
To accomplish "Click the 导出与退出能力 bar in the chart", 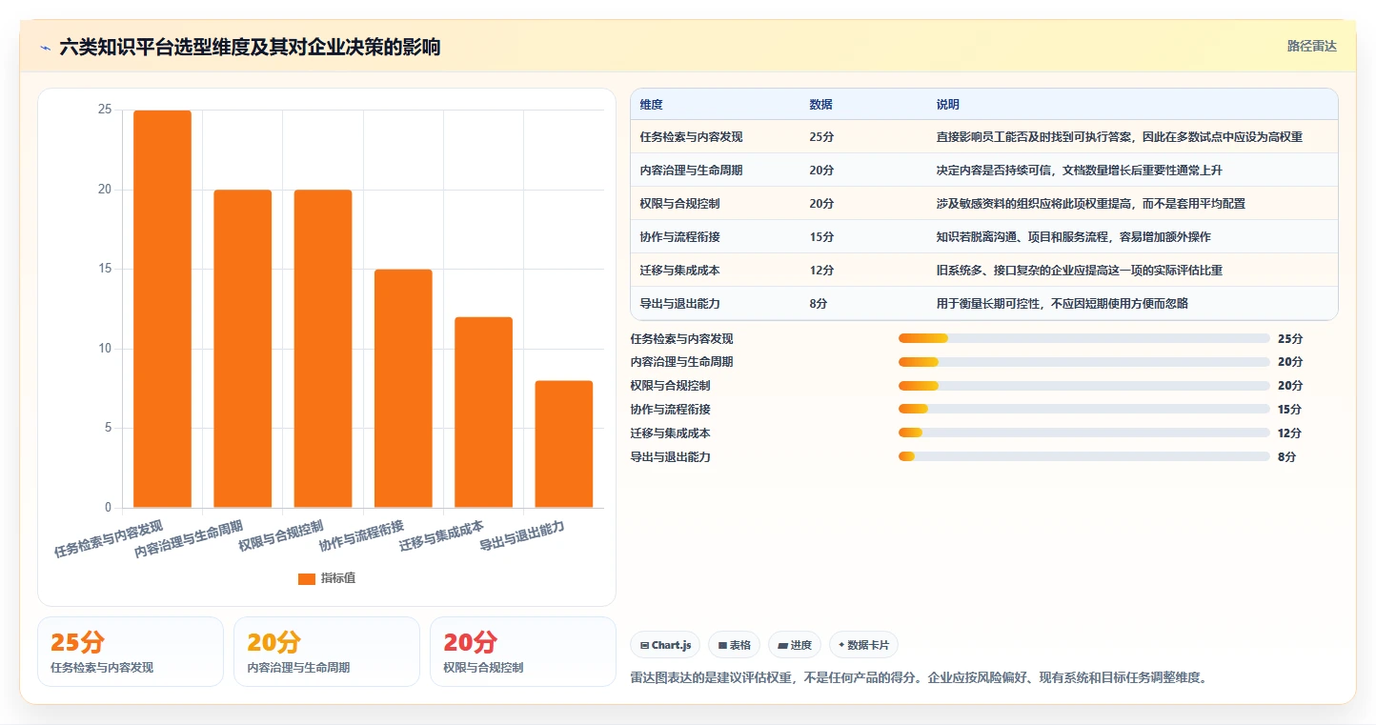I will (563, 444).
